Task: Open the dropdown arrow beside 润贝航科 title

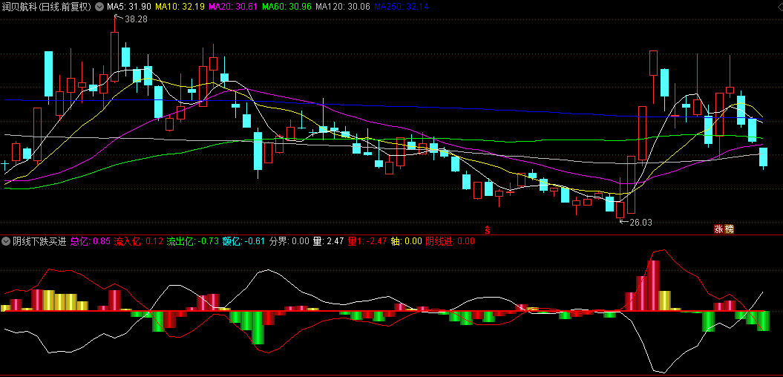Action: (99, 7)
